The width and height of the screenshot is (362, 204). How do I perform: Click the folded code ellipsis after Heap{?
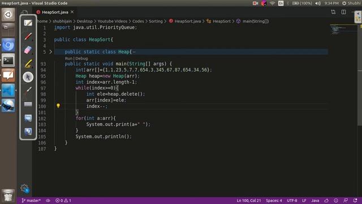[x=135, y=52]
